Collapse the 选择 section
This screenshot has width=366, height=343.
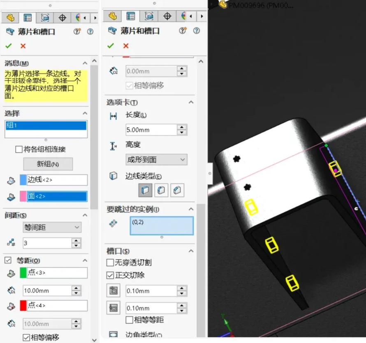(85, 113)
